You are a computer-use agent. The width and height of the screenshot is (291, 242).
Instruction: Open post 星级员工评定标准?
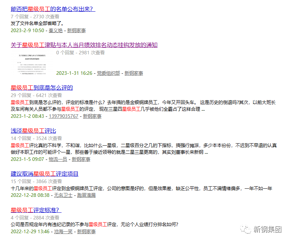click(x=36, y=210)
